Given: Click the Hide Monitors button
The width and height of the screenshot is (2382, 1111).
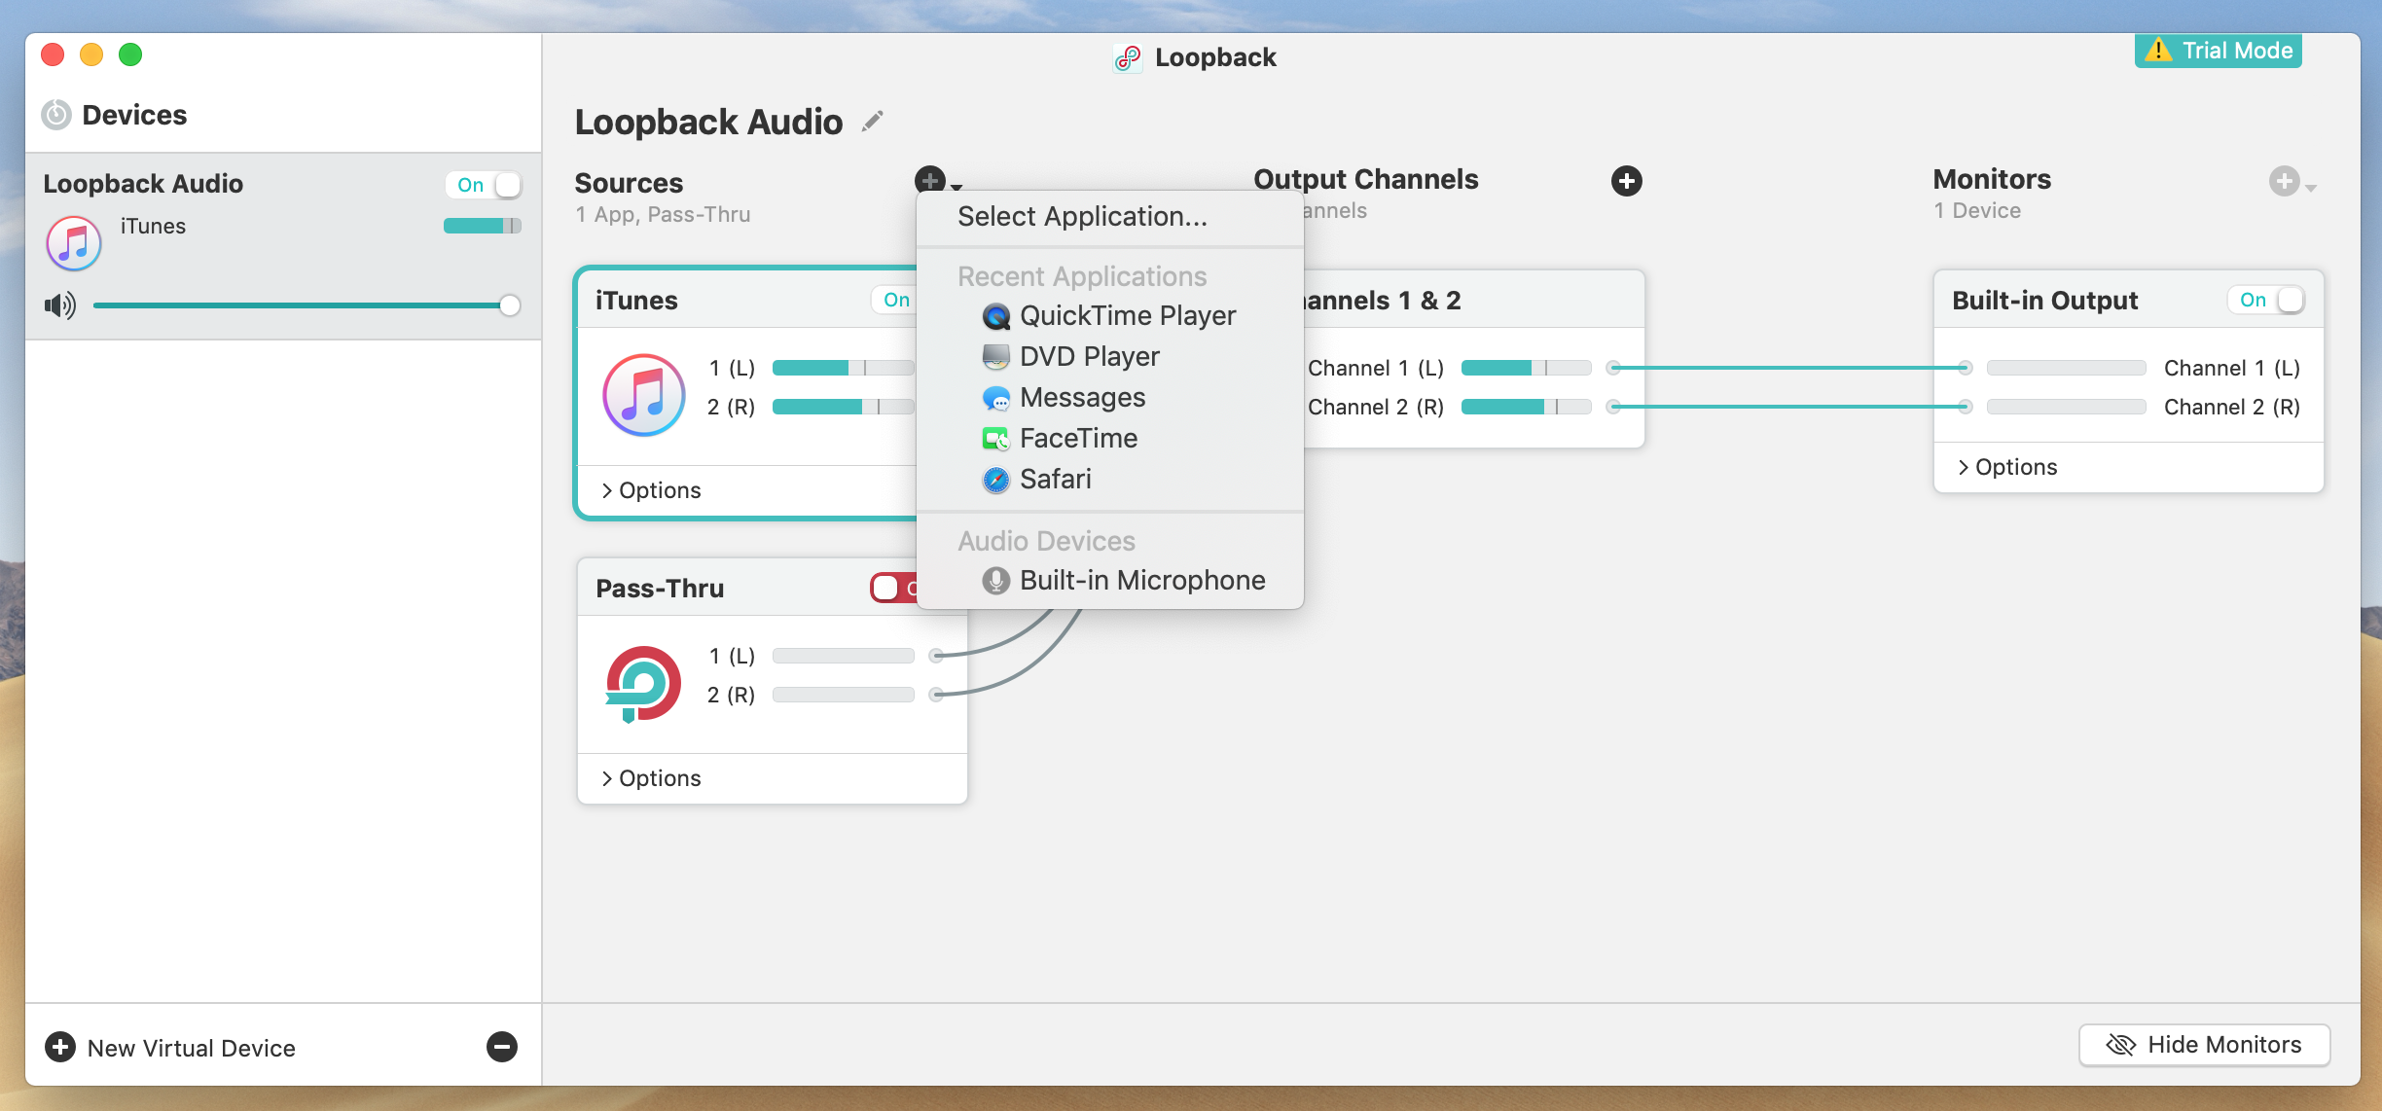Looking at the screenshot, I should 2204,1045.
